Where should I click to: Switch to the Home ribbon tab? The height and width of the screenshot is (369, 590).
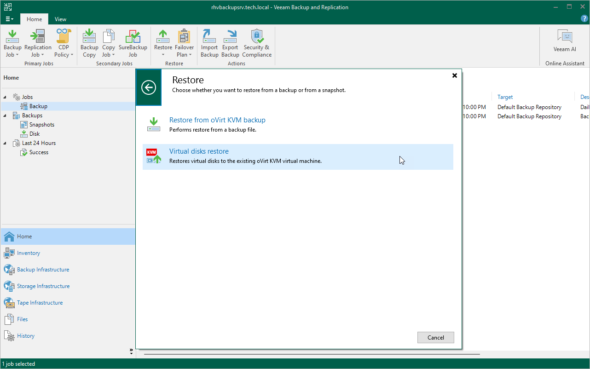coord(34,19)
